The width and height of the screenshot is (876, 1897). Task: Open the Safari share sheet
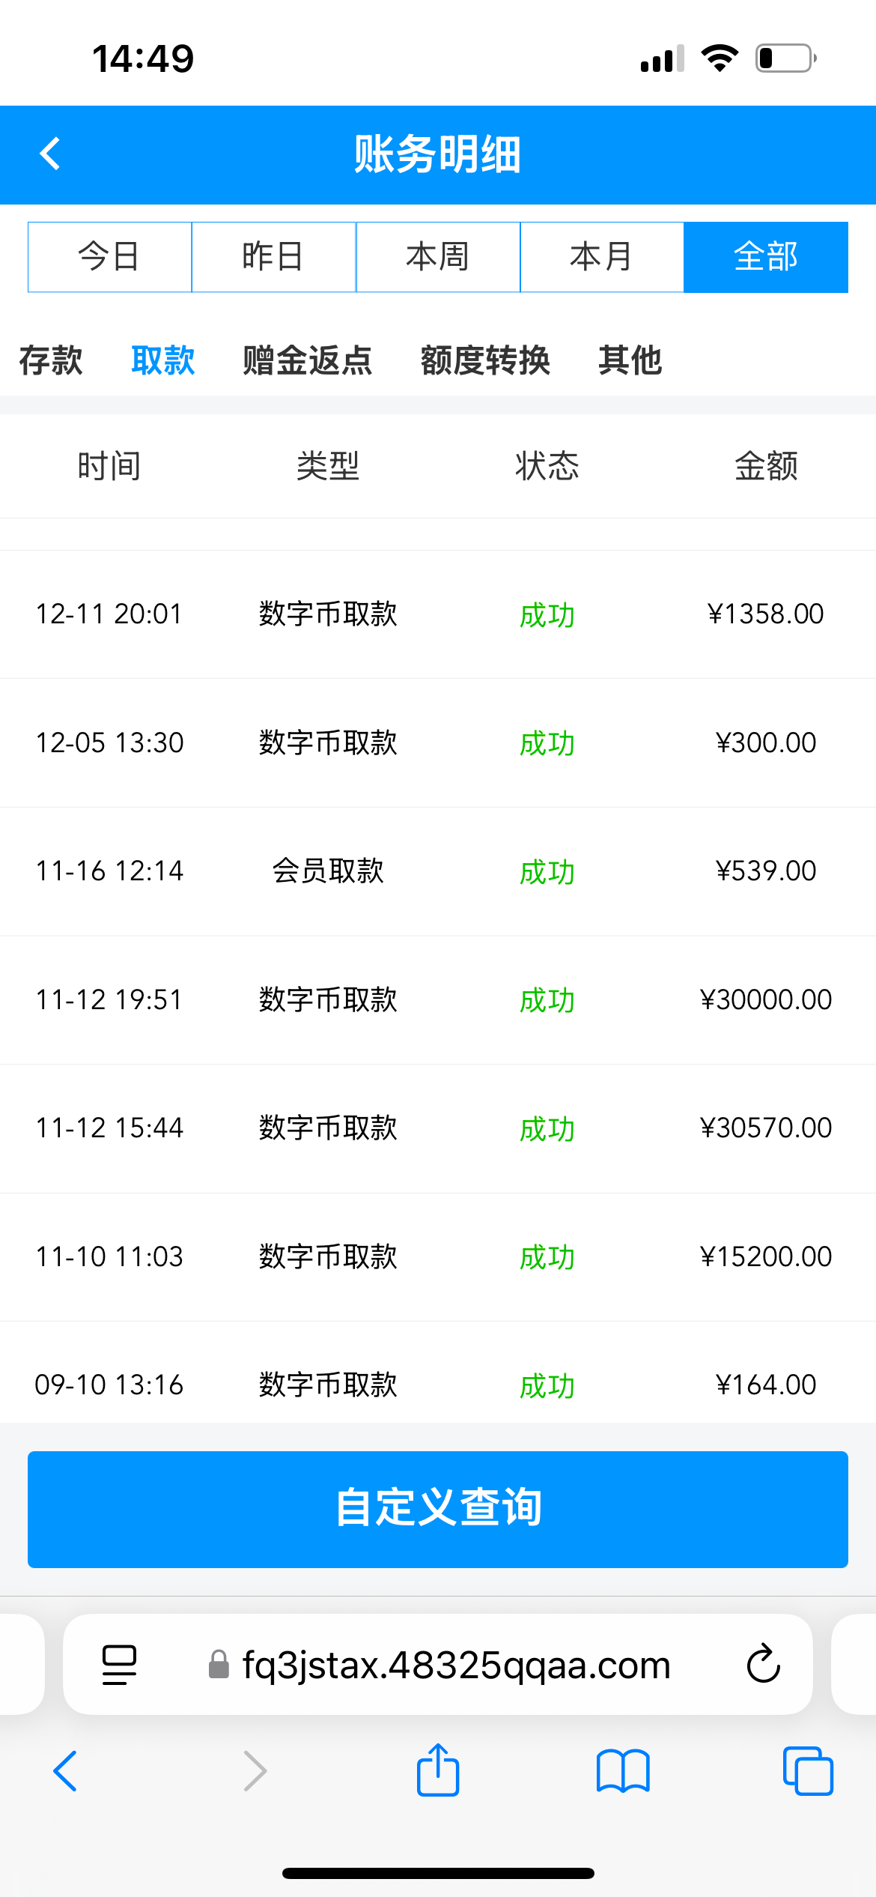(438, 1770)
